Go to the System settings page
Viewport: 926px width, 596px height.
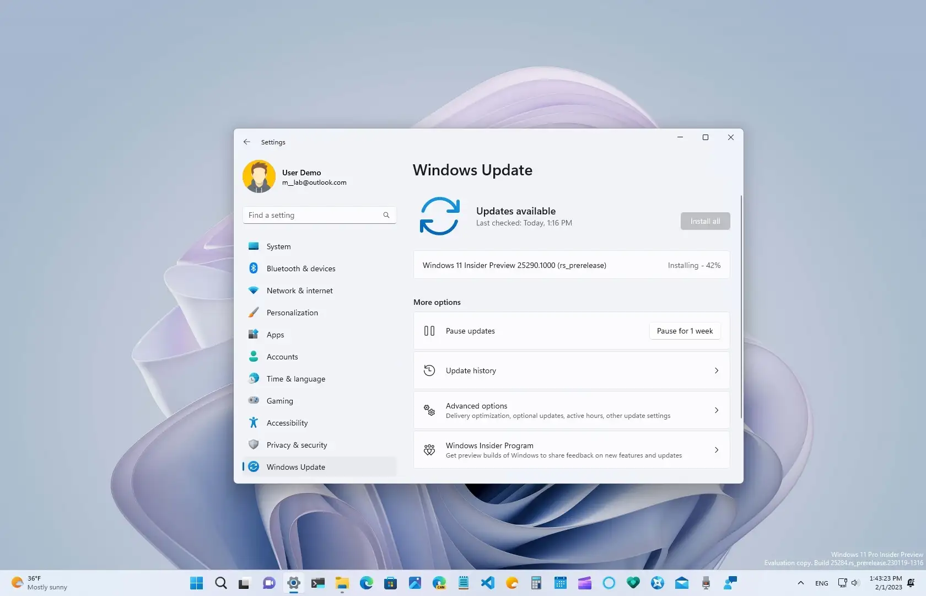pyautogui.click(x=278, y=246)
